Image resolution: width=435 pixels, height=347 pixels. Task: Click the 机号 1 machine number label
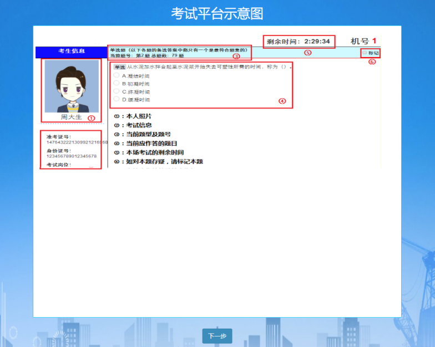click(x=363, y=41)
